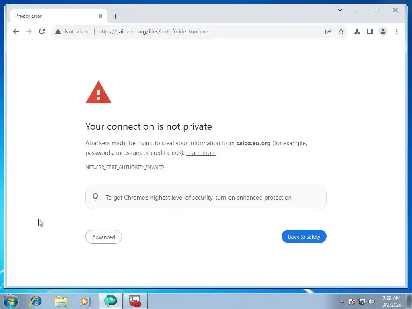Open Windows Start menu orb
412x309 pixels.
(11, 301)
